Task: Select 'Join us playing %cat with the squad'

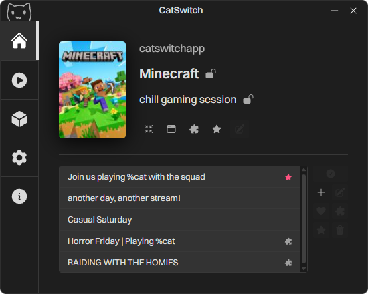Action: click(179, 177)
